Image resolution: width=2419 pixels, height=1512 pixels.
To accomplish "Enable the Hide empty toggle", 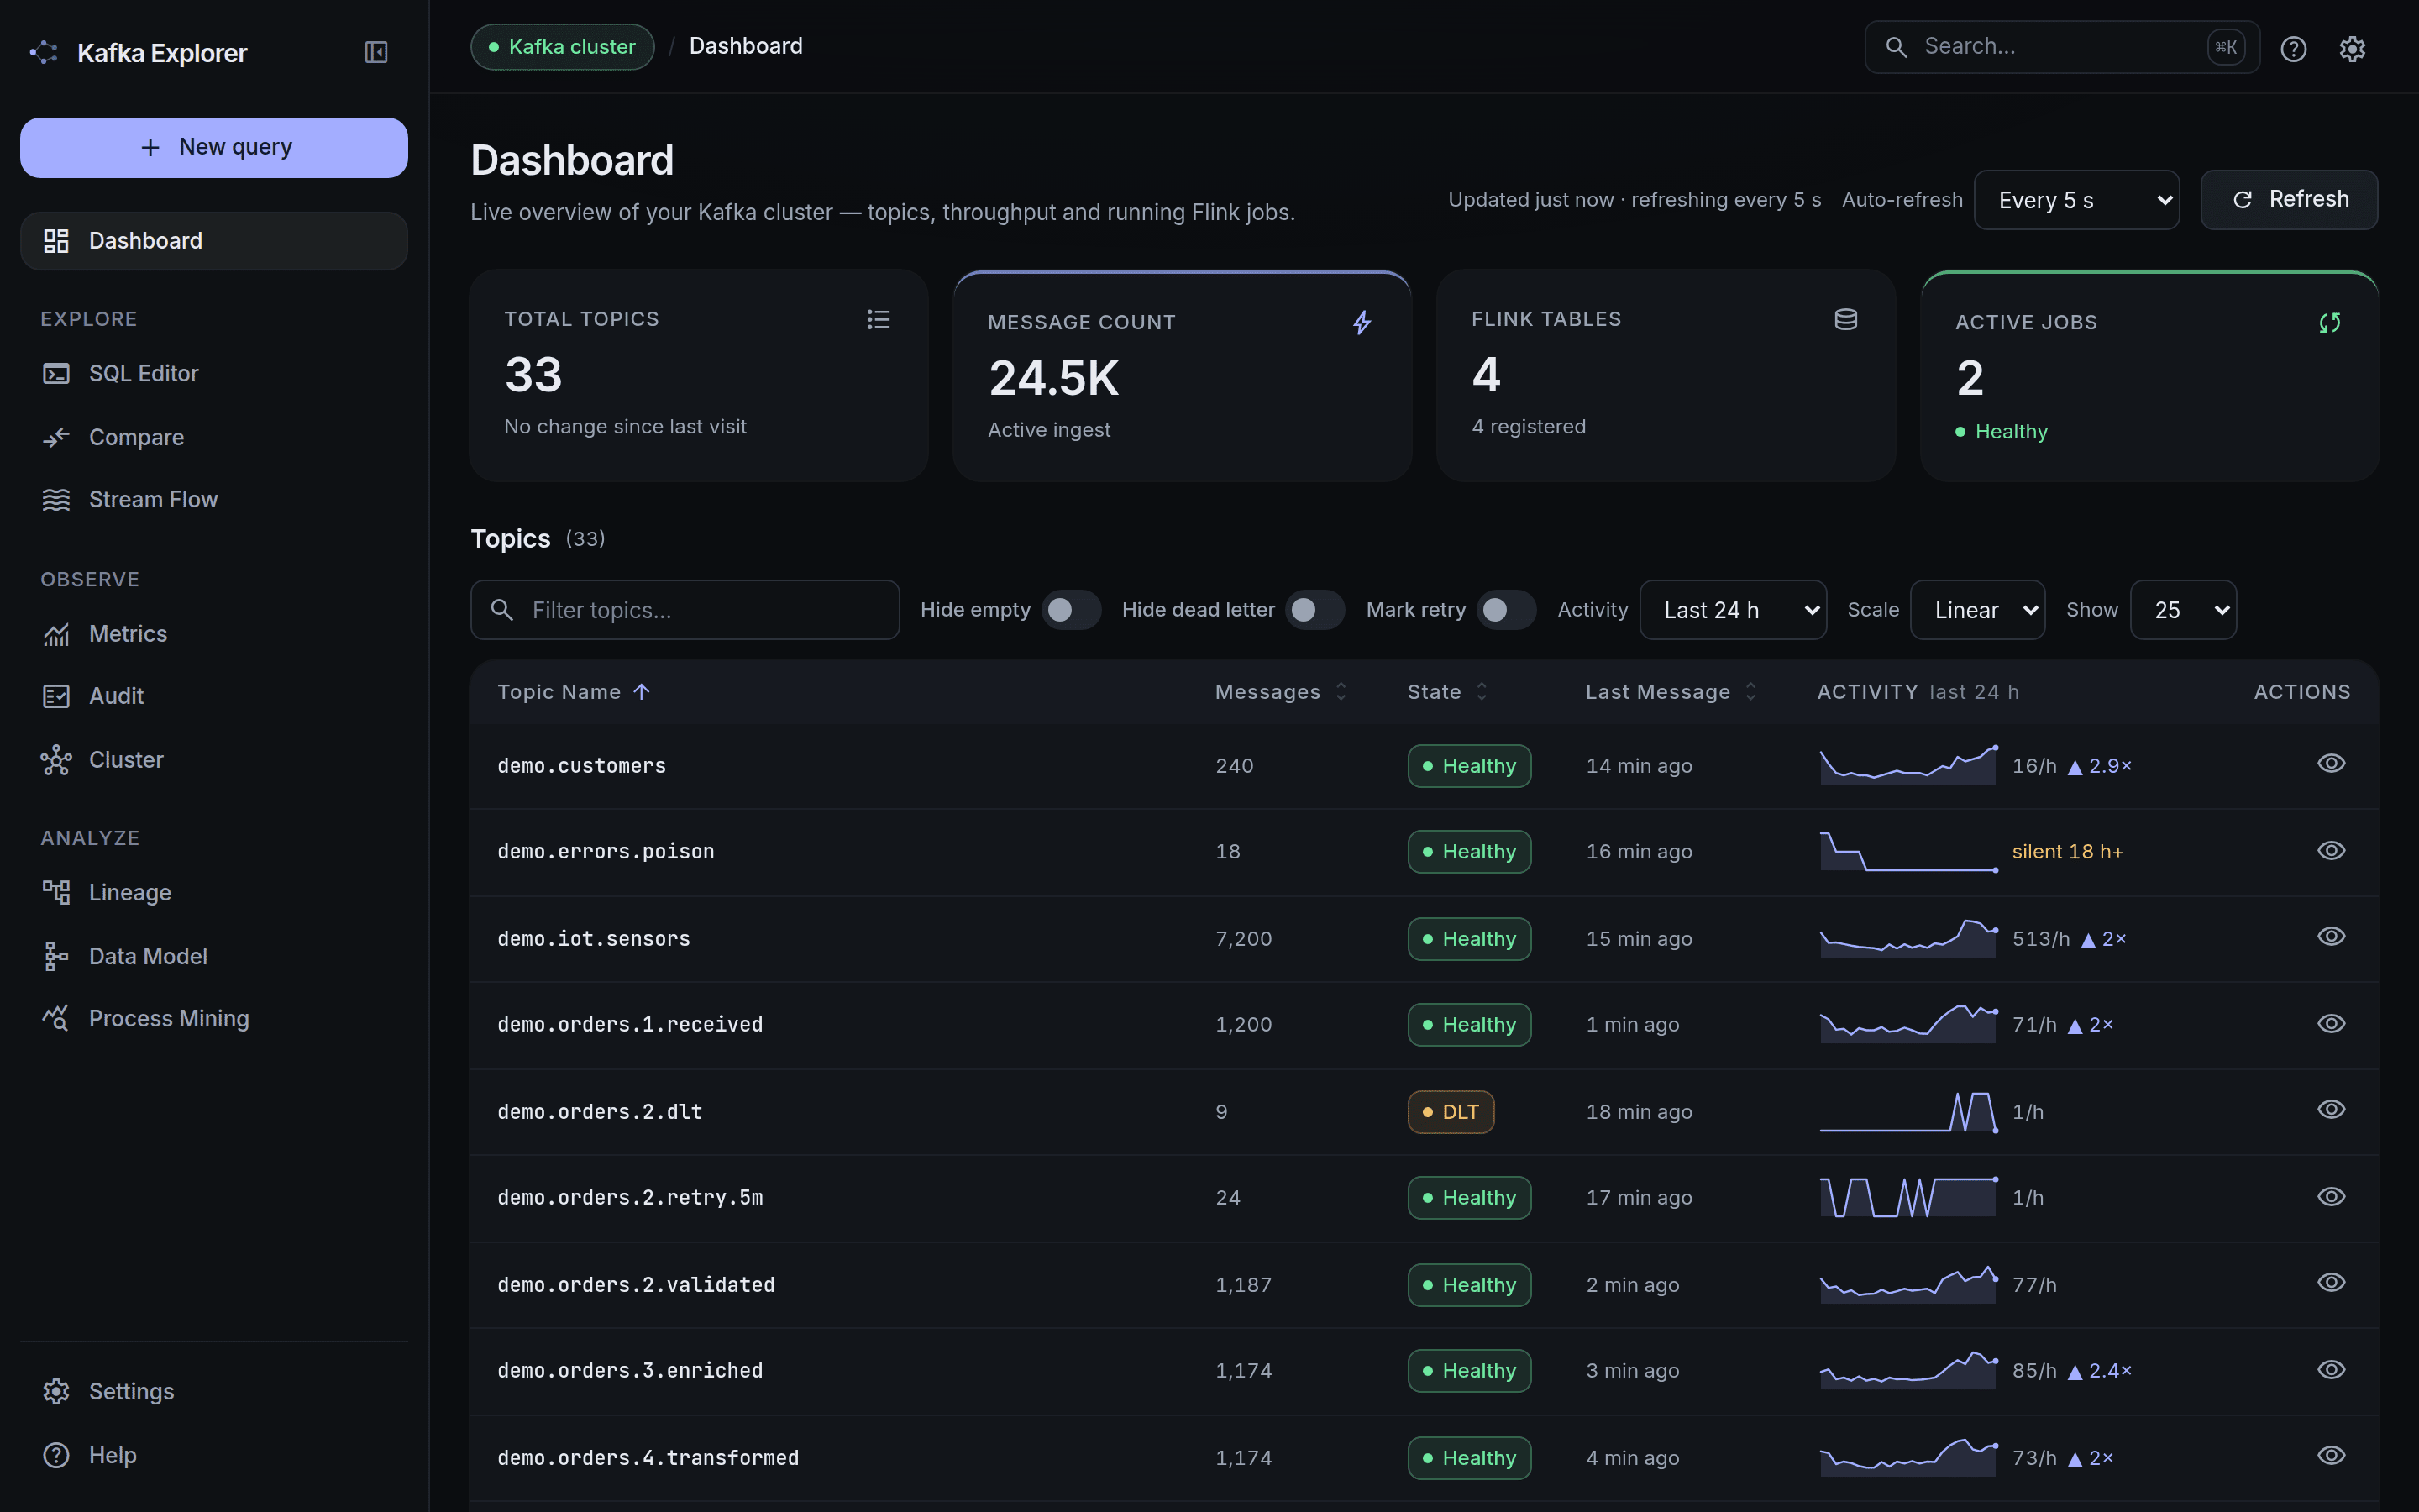I will pyautogui.click(x=1071, y=610).
